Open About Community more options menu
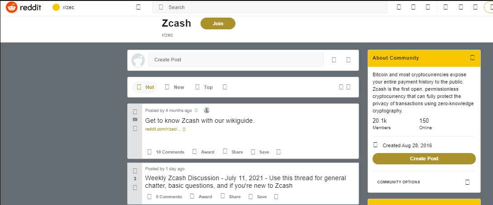The width and height of the screenshot is (493, 205). pos(472,58)
